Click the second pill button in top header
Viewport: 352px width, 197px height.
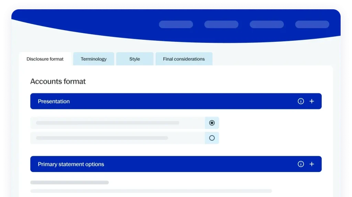tap(221, 24)
